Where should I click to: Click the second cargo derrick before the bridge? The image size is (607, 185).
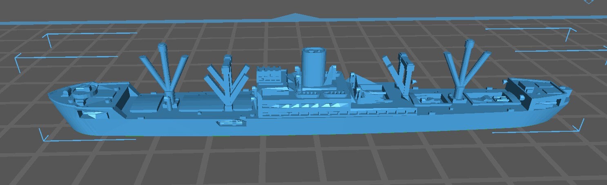click(227, 81)
